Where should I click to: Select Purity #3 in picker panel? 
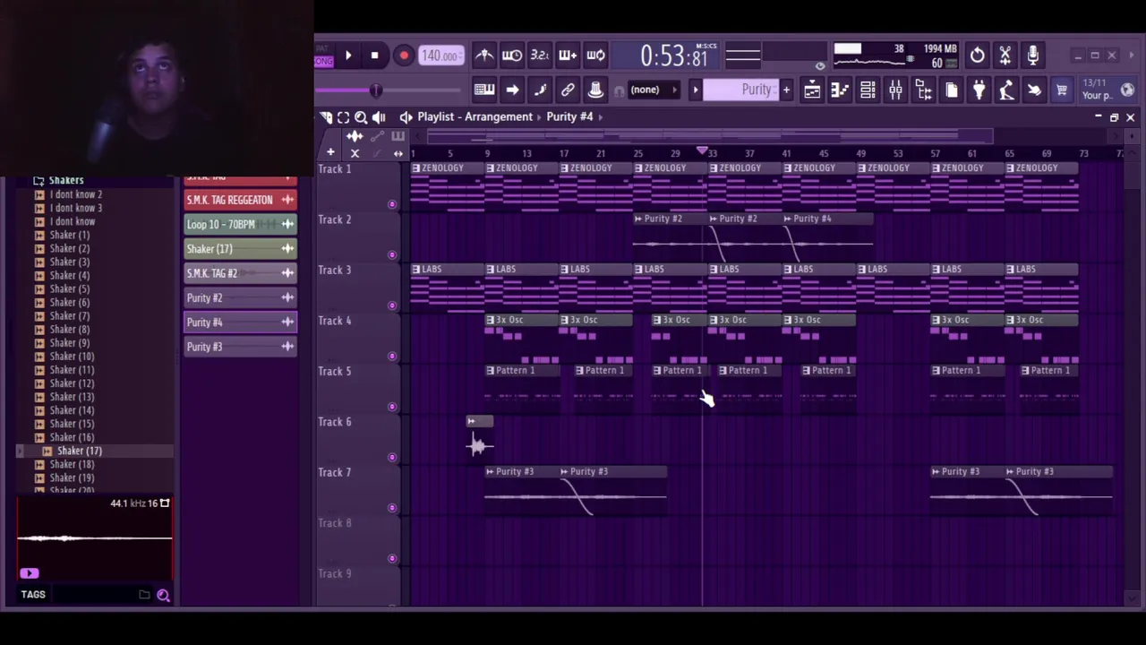(240, 347)
